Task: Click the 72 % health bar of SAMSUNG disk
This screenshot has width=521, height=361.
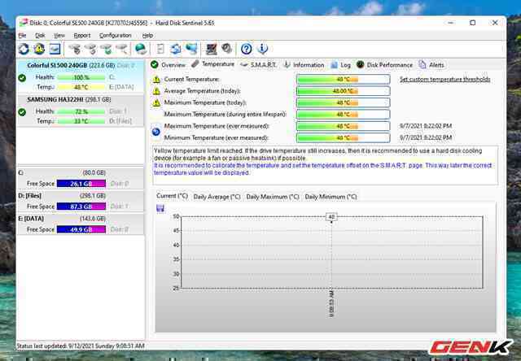Action: (81, 111)
